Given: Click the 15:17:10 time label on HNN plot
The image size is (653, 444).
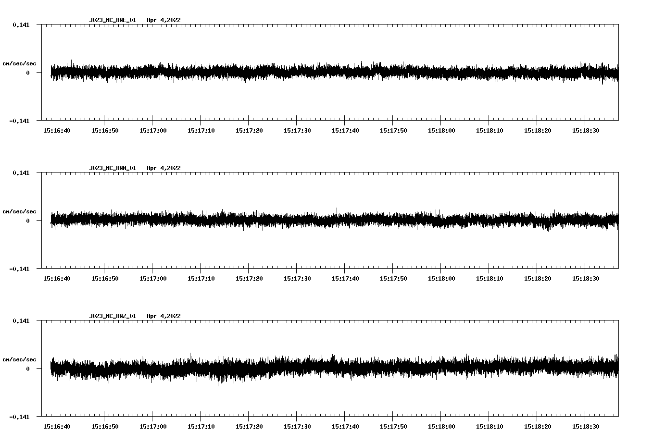Looking at the screenshot, I should [201, 279].
